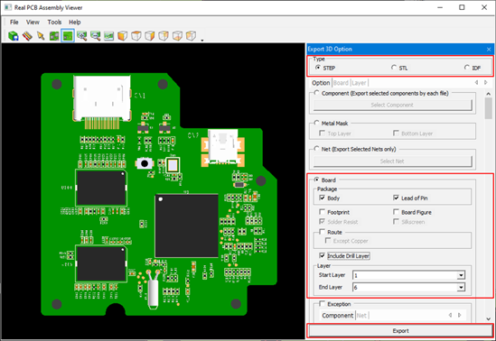Click the zoom-in board magnifier icon
The width and height of the screenshot is (496, 341).
coord(81,36)
